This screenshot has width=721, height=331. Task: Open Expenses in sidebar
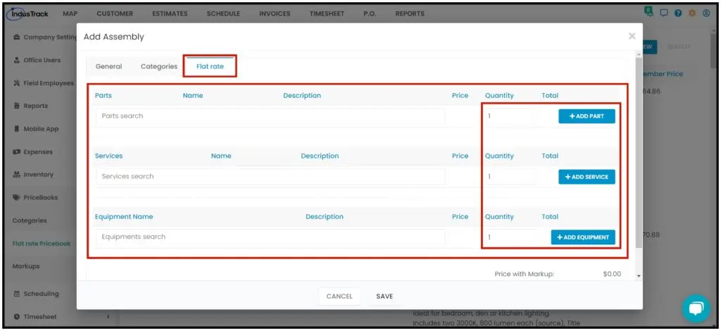[x=32, y=152]
